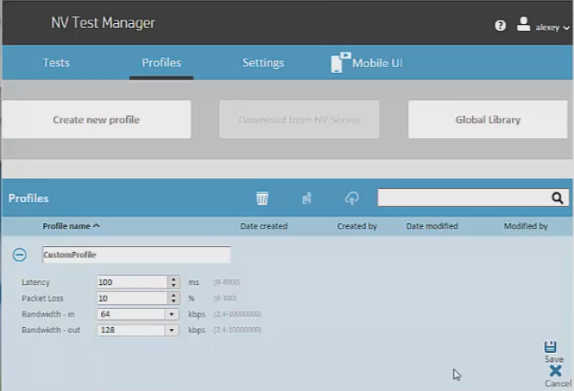Click the help question mark icon
The width and height of the screenshot is (574, 391).
[500, 26]
